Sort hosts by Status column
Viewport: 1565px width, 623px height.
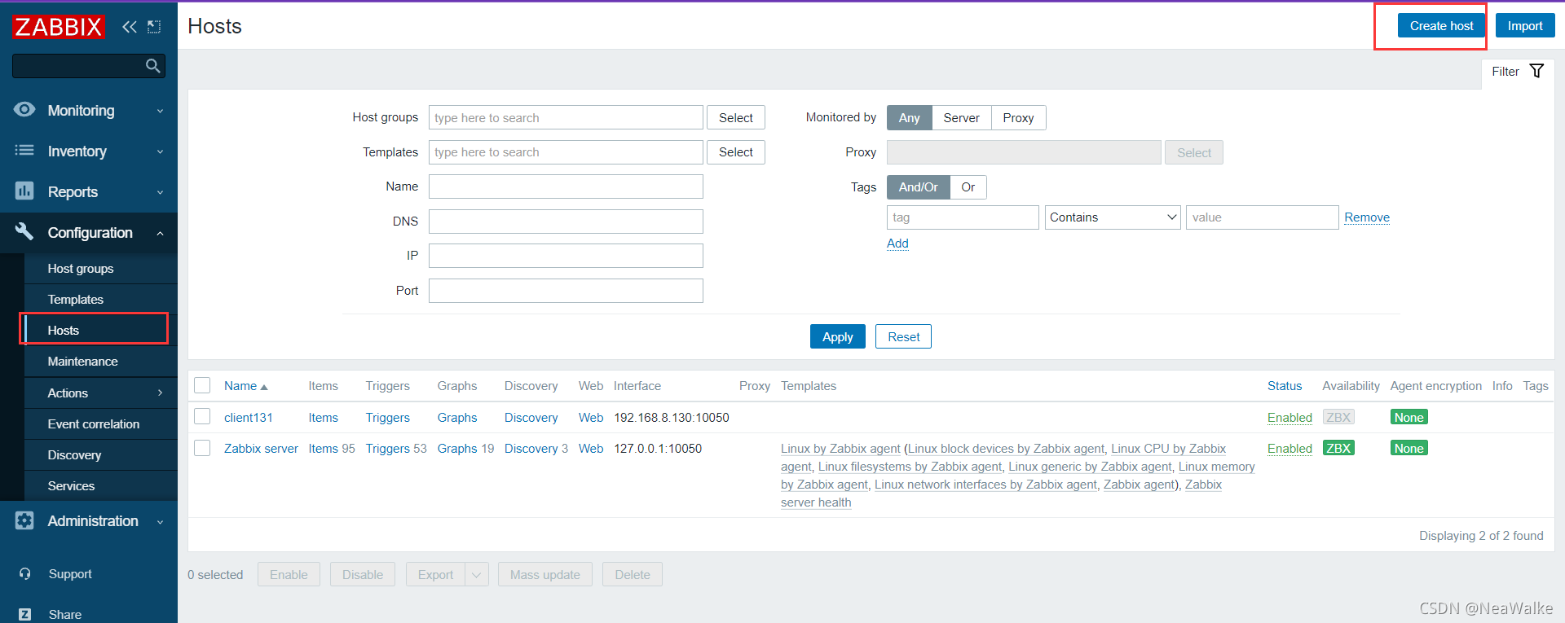pos(1285,386)
